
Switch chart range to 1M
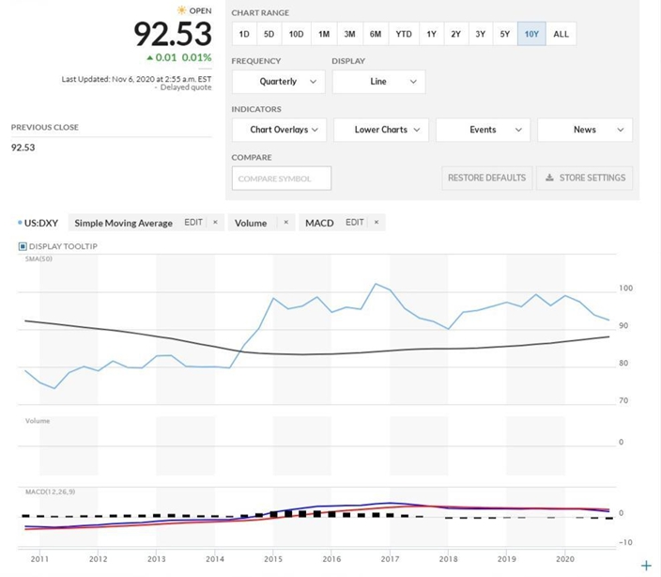pos(324,34)
